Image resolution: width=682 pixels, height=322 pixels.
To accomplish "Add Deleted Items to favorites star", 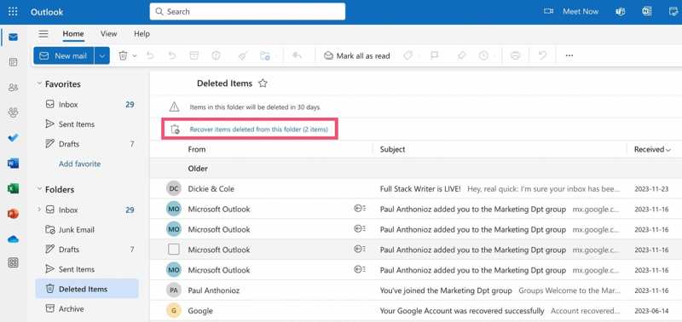I will [x=263, y=83].
